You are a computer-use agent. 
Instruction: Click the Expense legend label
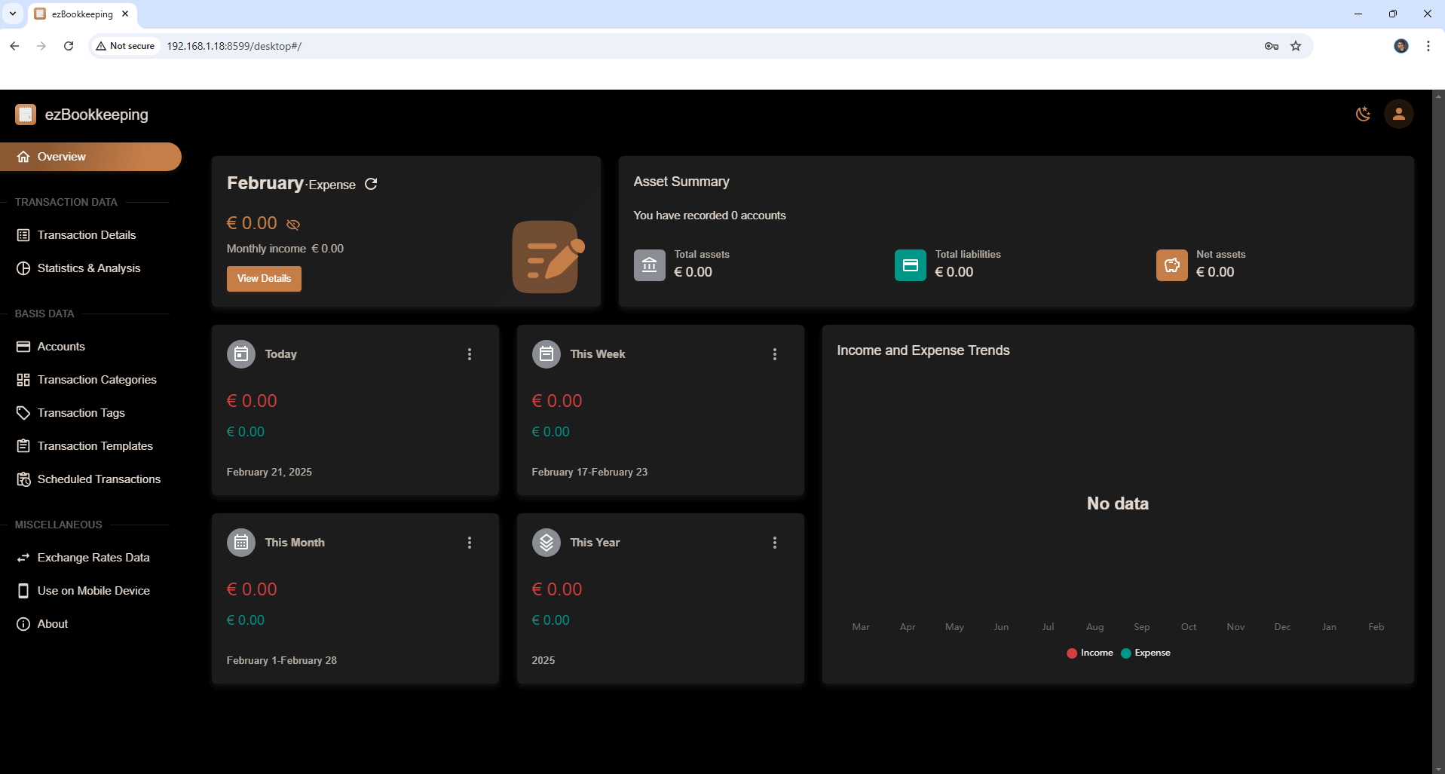point(1153,653)
